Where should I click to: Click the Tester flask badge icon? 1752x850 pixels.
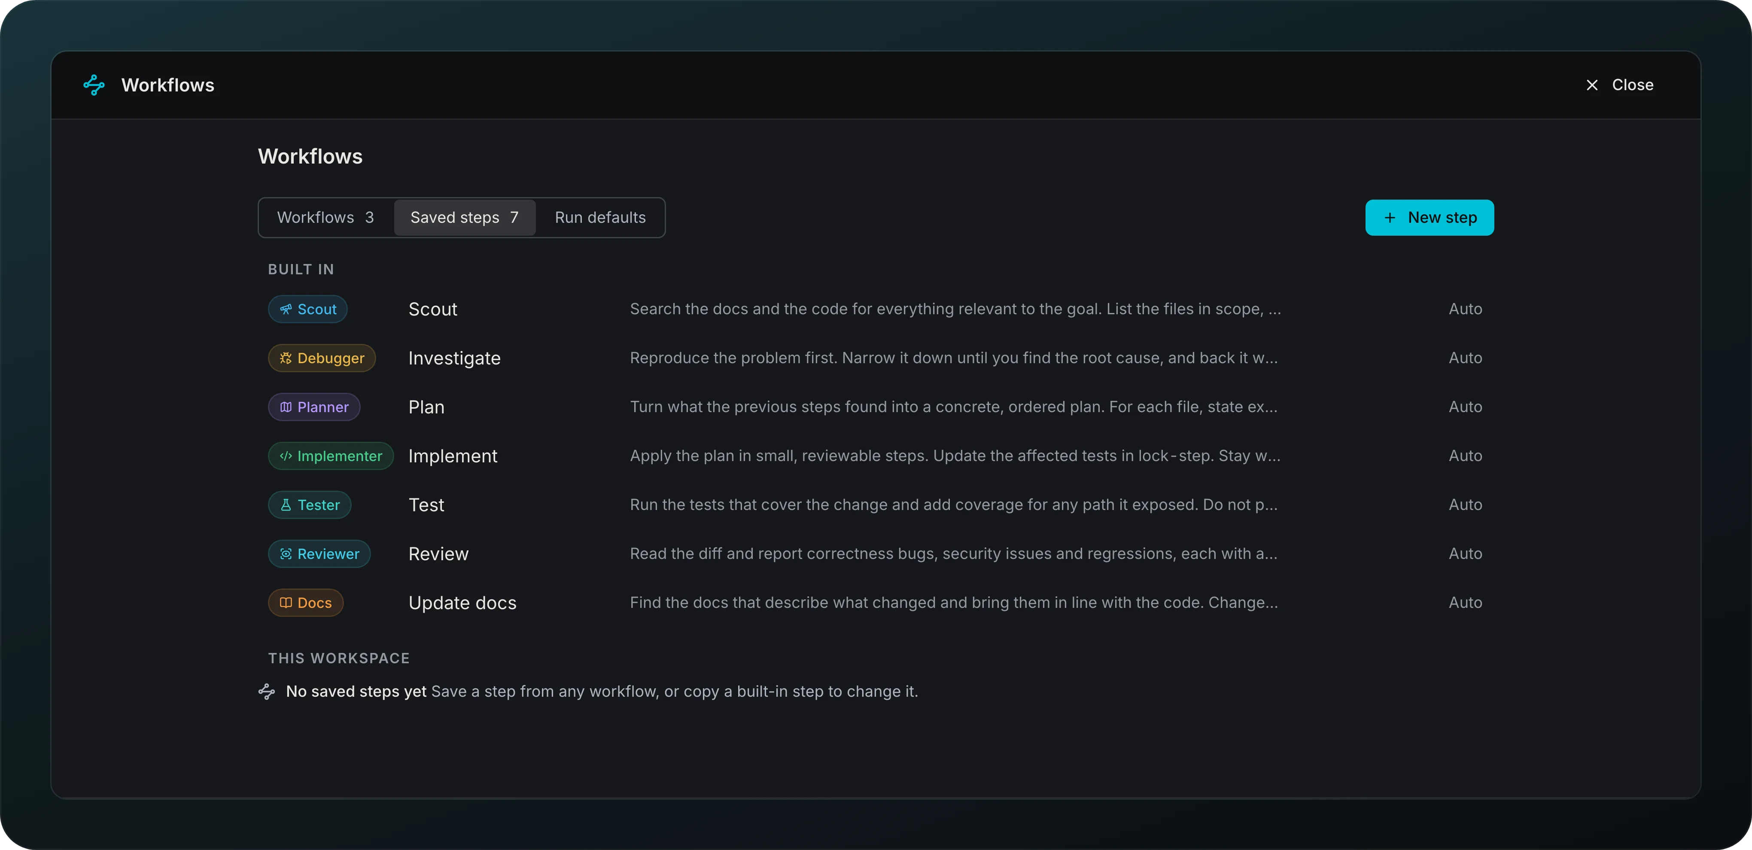[286, 505]
